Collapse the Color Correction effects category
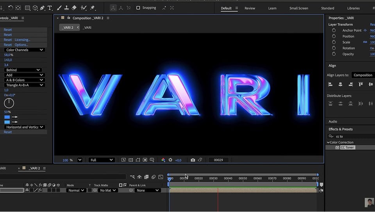The width and height of the screenshot is (375, 212). pos(328,143)
